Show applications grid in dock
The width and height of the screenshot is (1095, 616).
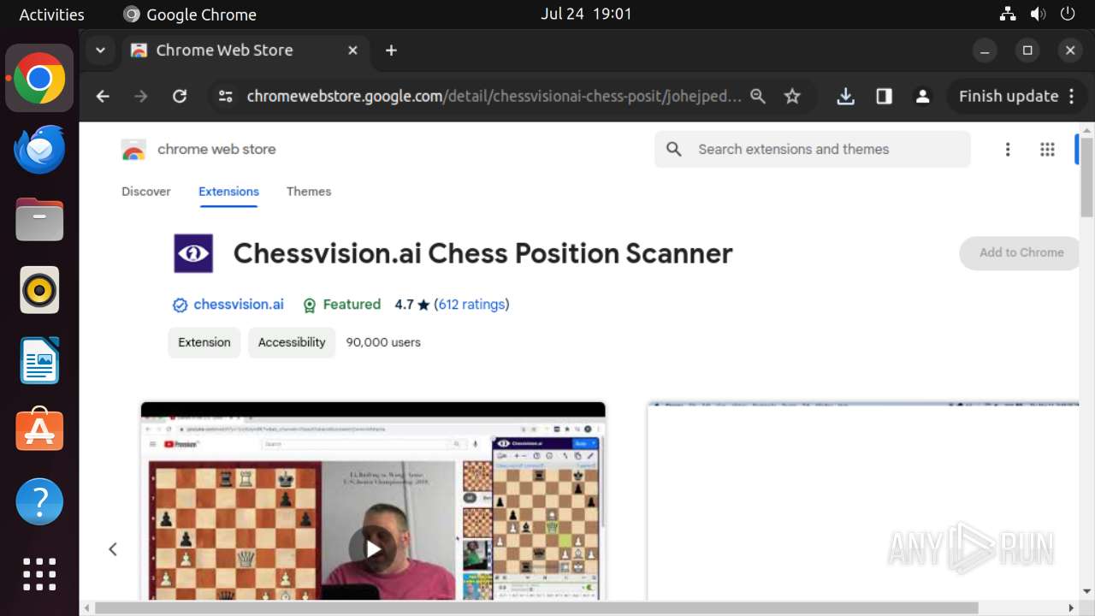point(39,574)
